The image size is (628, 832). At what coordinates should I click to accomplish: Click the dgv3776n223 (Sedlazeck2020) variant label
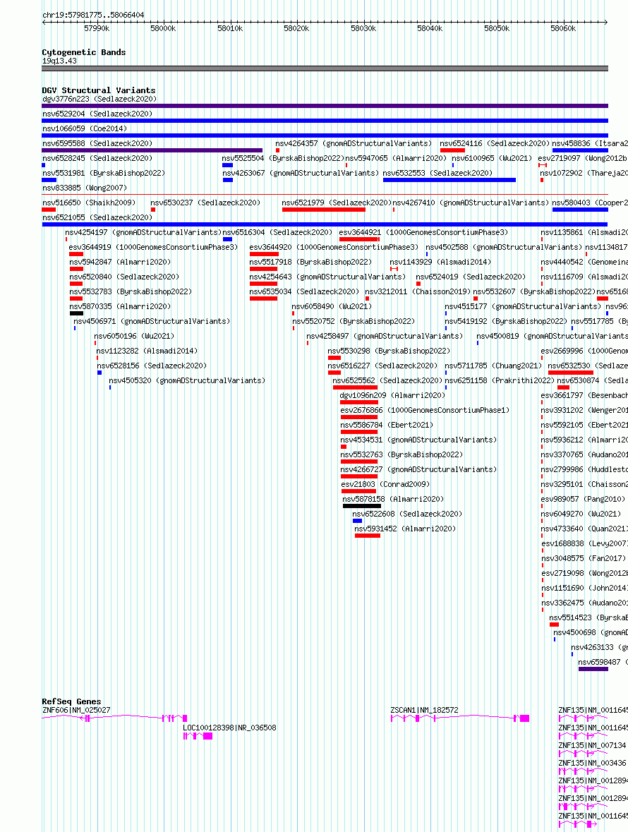pyautogui.click(x=99, y=99)
